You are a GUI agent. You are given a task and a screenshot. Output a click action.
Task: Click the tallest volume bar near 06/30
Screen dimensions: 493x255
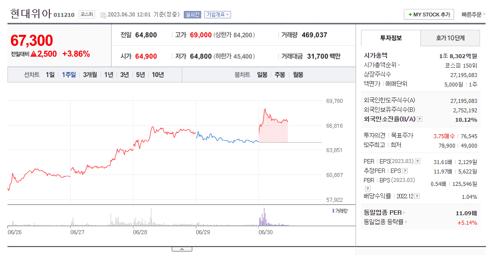click(x=264, y=217)
